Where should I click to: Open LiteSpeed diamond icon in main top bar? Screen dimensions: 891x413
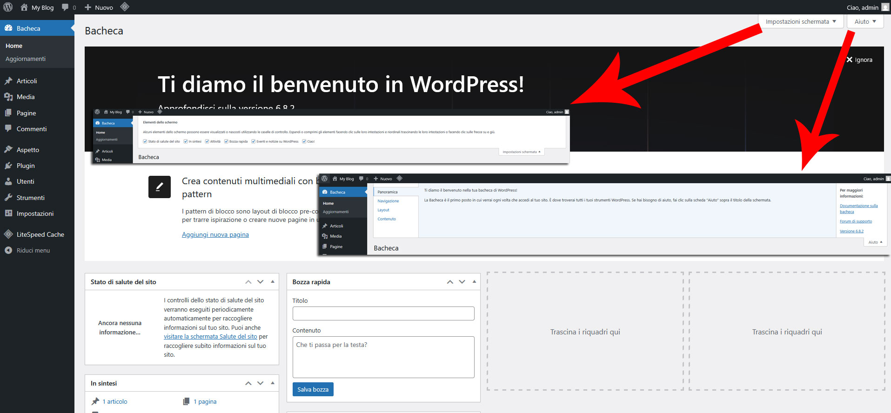[x=124, y=7]
